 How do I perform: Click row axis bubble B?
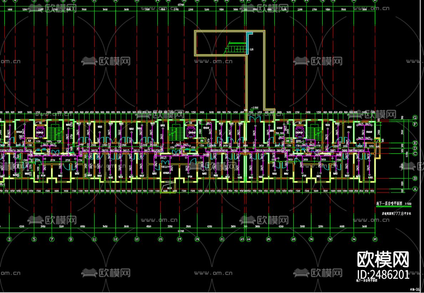pyautogui.click(x=415, y=179)
